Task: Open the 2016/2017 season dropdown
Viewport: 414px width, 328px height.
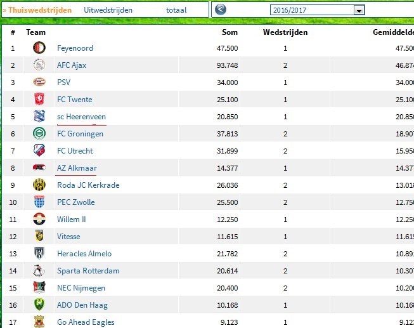Action: click(317, 10)
